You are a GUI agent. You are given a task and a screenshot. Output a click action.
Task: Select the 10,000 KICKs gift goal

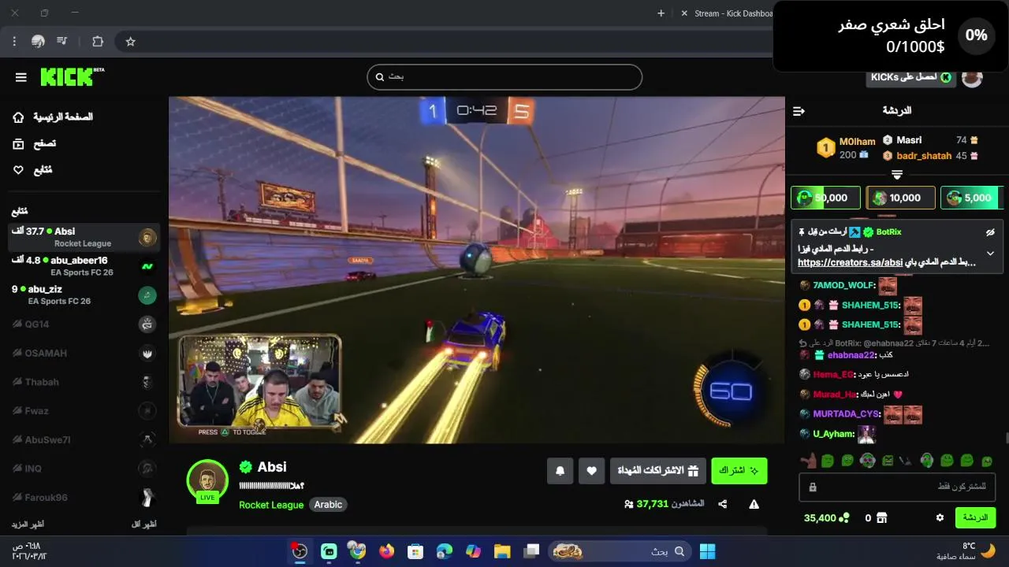click(x=900, y=198)
